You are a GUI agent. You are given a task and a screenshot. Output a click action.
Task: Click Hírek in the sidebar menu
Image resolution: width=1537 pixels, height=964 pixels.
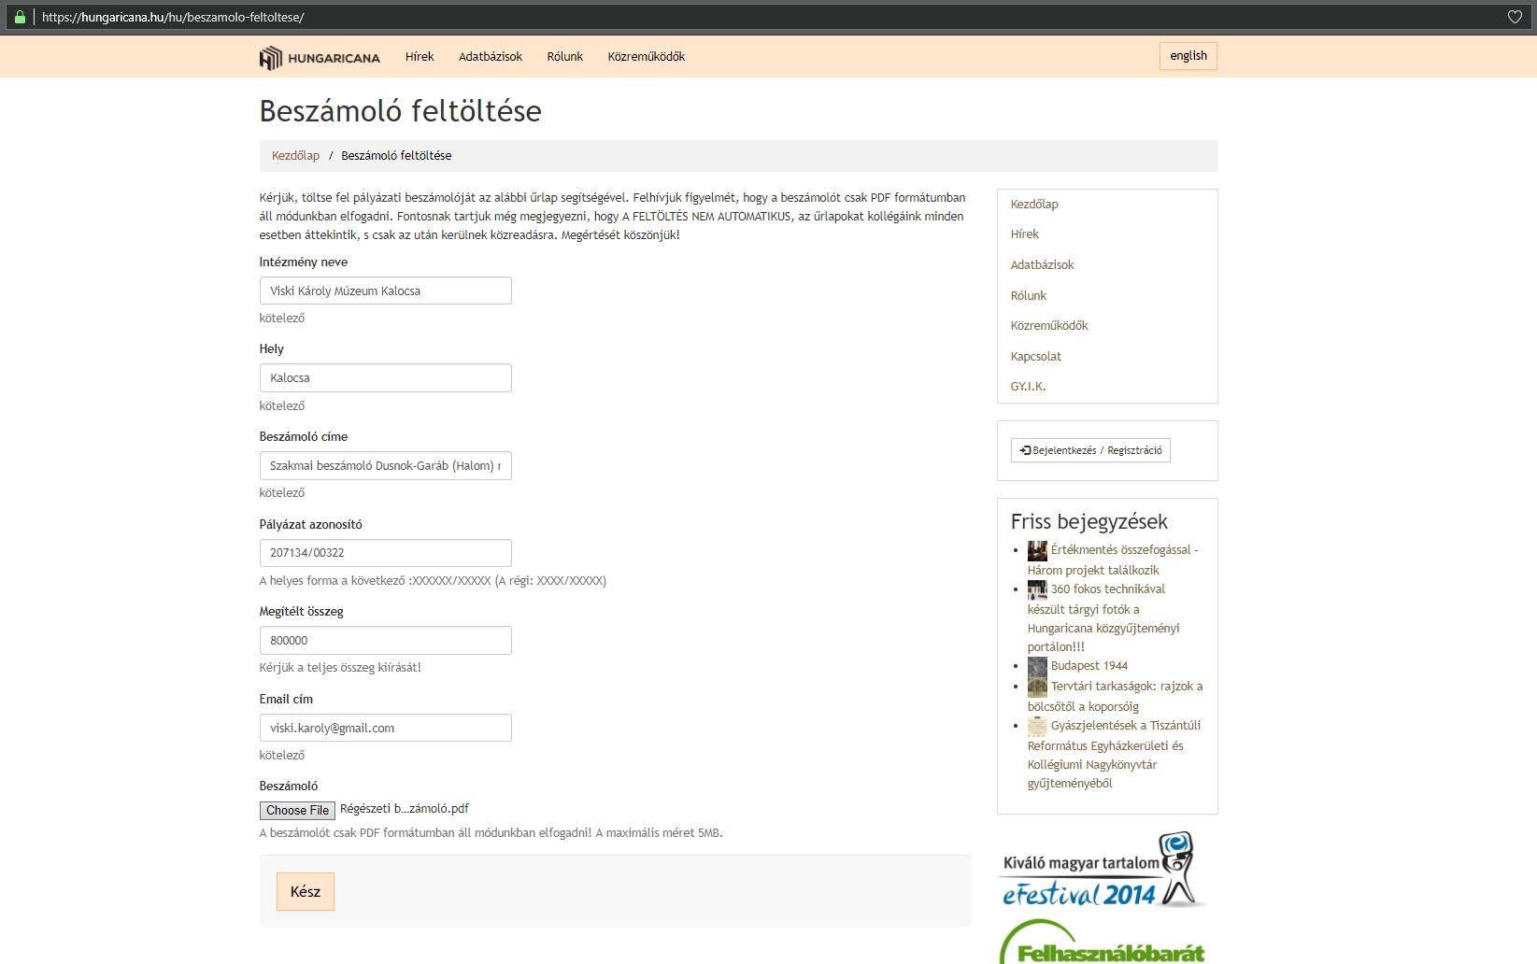(x=1024, y=234)
